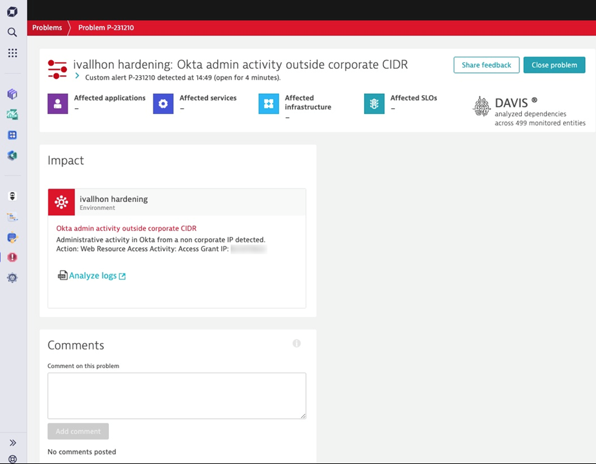Open the purple multicloud app icon in sidebar

(x=12, y=94)
